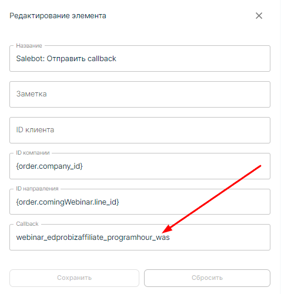Click the Сбросить button
281x294 pixels.
[x=207, y=278]
